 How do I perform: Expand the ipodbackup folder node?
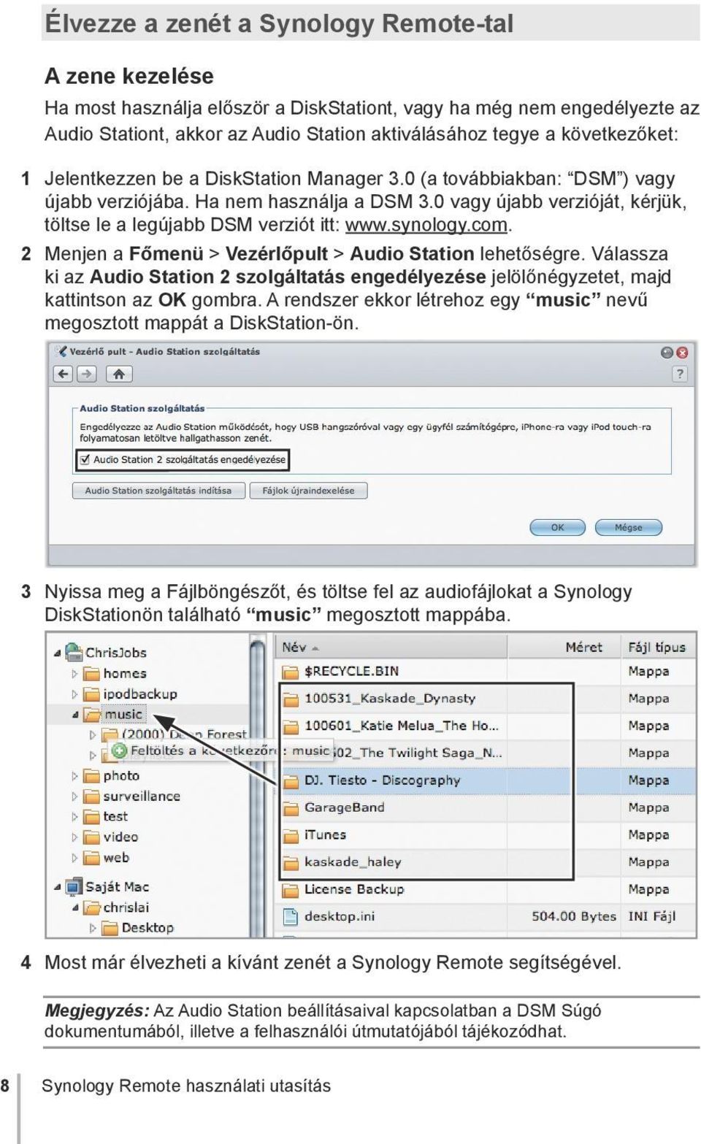(x=75, y=694)
